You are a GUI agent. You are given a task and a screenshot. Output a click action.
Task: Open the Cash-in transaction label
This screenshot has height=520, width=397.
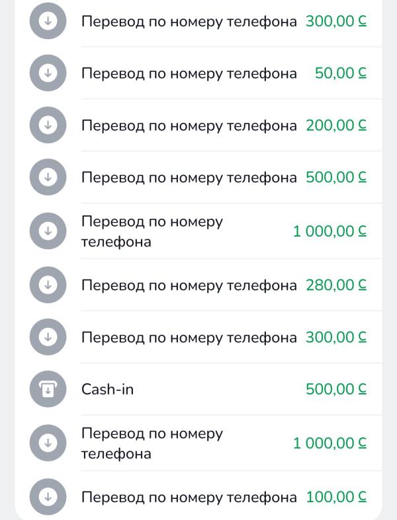107,390
